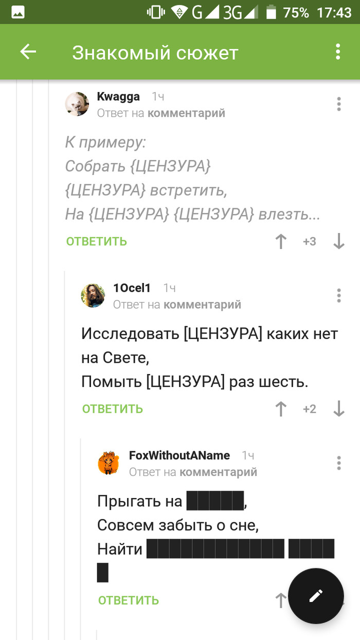Downvote Kwagga's comment
The image size is (360, 640).
pyautogui.click(x=338, y=241)
